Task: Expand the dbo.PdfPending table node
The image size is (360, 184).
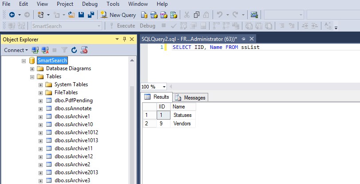Action: coord(41,101)
